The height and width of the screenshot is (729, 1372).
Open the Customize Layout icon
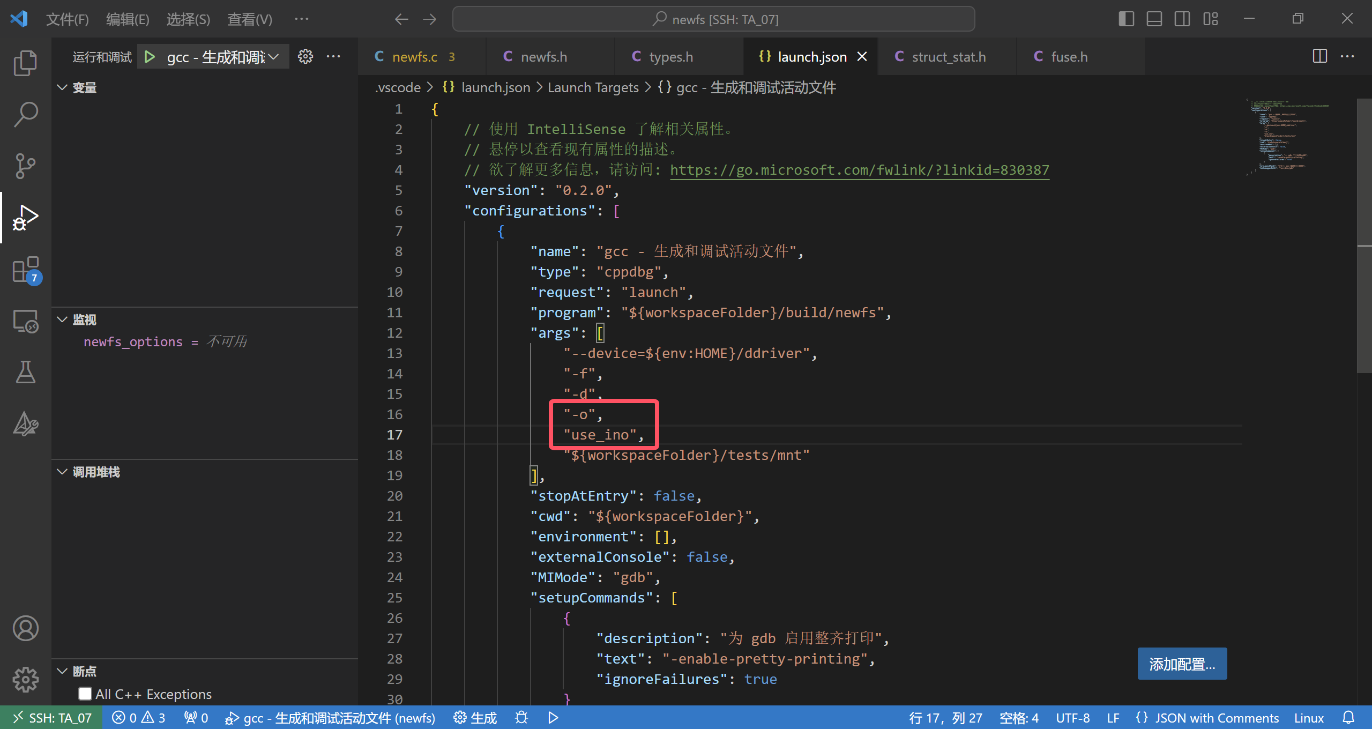(1210, 19)
